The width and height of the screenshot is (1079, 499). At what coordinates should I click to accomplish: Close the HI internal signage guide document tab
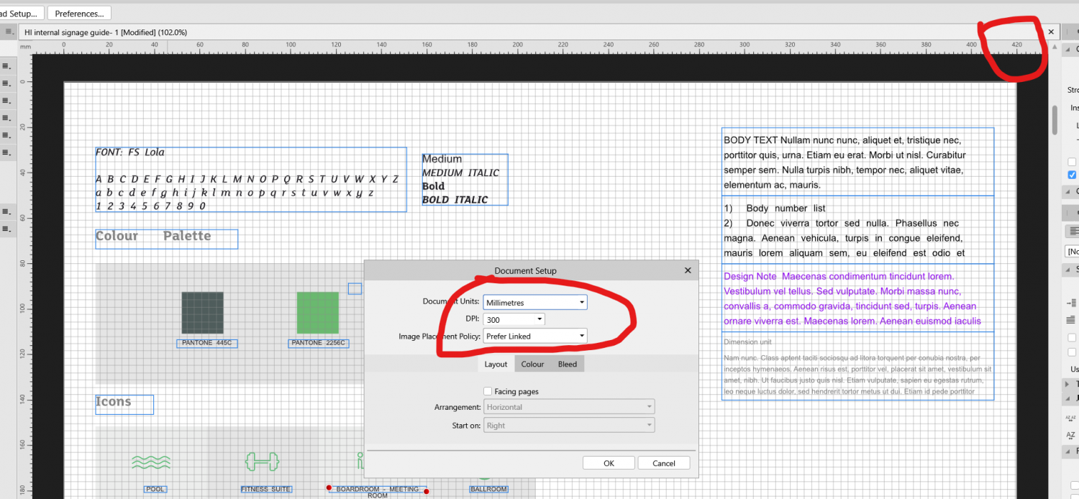pos(1051,32)
